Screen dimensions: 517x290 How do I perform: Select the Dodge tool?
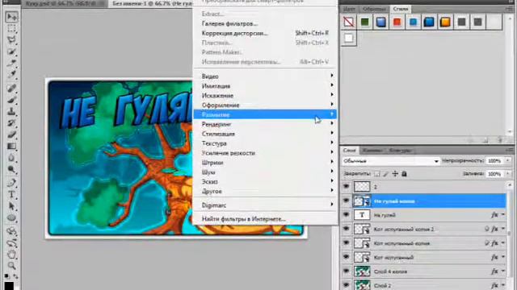(x=11, y=169)
